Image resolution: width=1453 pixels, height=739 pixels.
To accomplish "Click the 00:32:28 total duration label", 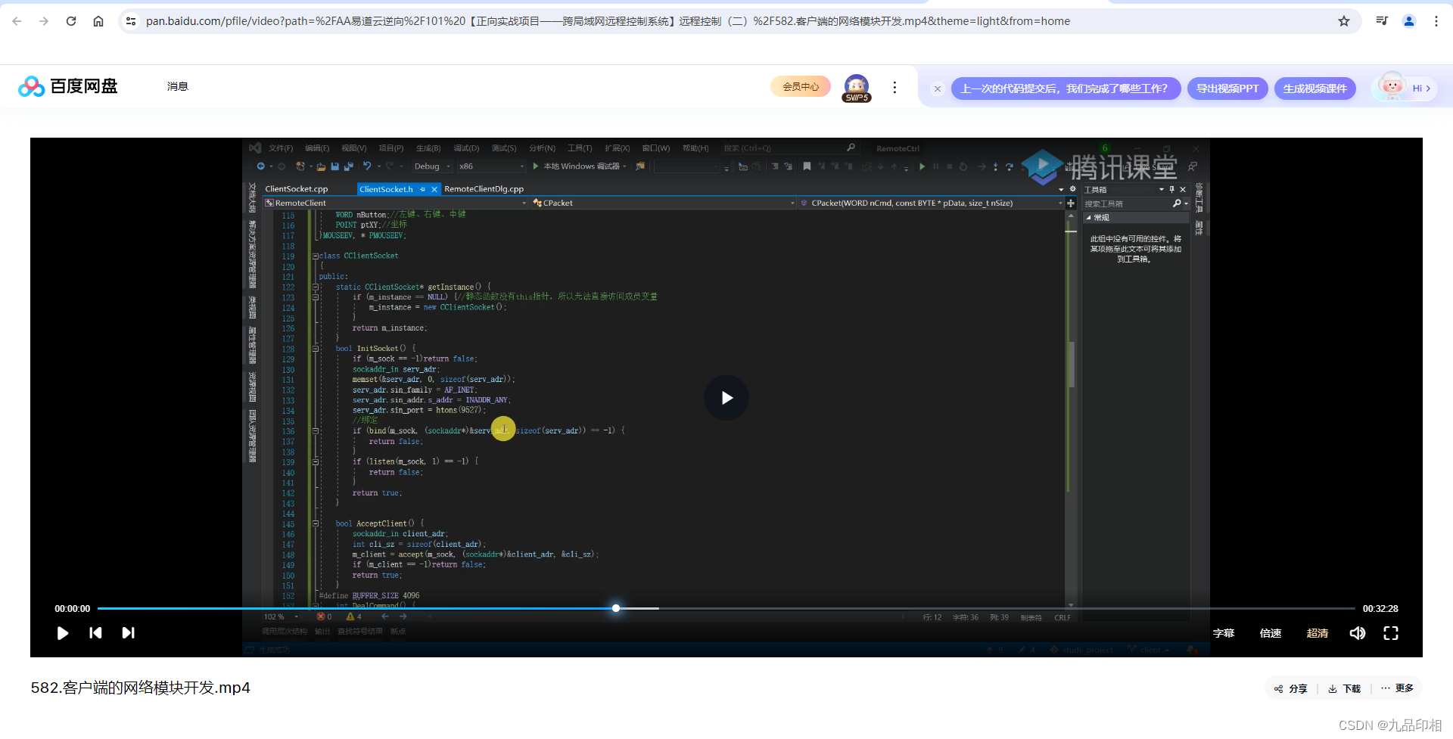I will click(x=1380, y=609).
